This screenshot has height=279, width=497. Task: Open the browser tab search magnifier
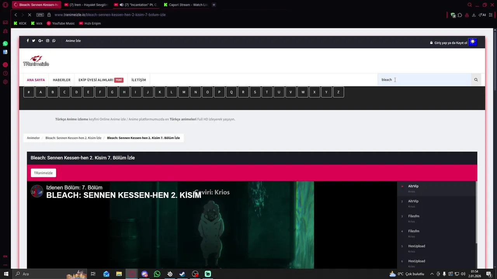(x=469, y=5)
